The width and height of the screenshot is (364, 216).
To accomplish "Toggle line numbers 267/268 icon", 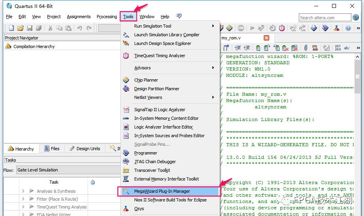I will (x=338, y=48).
